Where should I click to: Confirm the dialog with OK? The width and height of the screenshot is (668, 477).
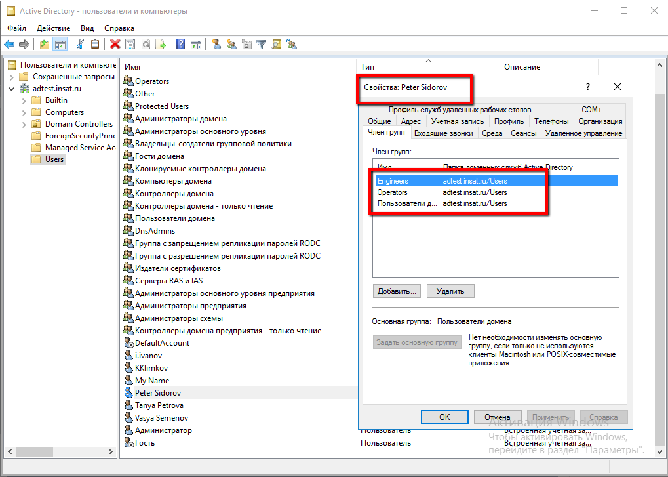tap(444, 417)
